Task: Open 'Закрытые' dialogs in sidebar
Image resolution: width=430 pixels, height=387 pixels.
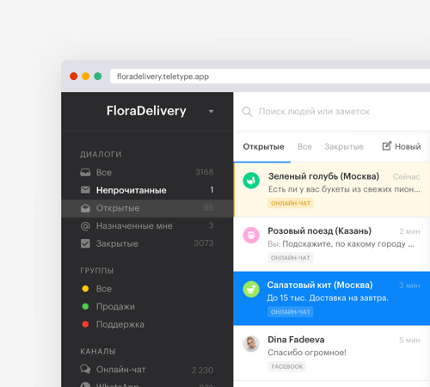Action: (147, 243)
